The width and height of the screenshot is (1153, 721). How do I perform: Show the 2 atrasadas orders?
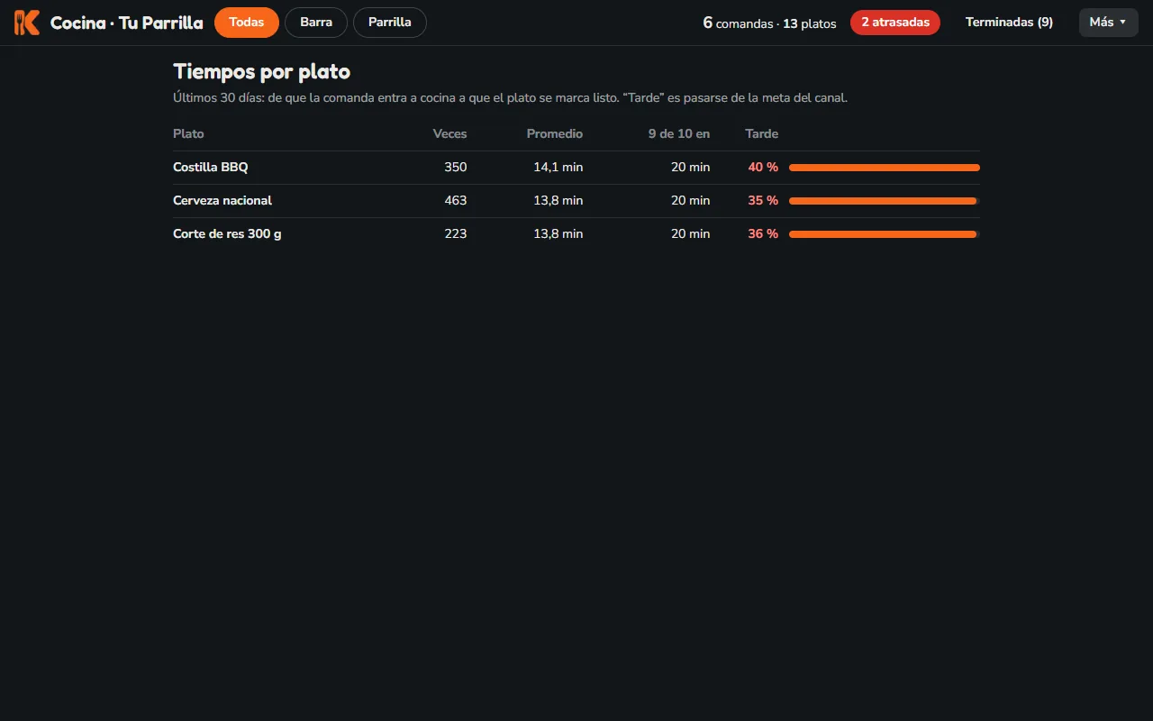pyautogui.click(x=895, y=23)
